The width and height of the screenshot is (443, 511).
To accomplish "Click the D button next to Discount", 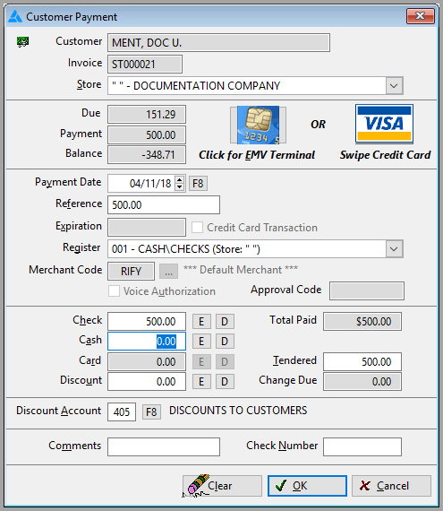I will click(x=225, y=382).
